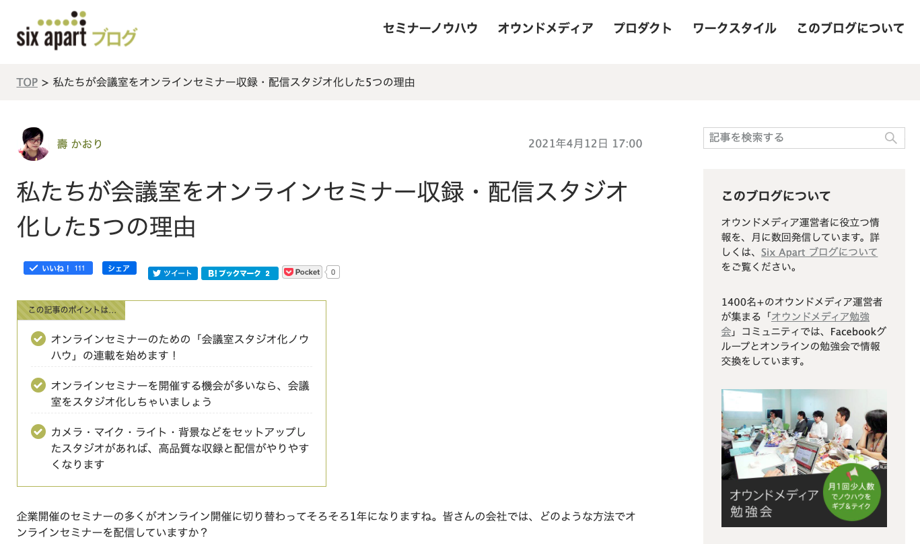920x544 pixels.
Task: Click the checkmark icon beside カメラ・マイク・ライト
Action: click(x=38, y=431)
